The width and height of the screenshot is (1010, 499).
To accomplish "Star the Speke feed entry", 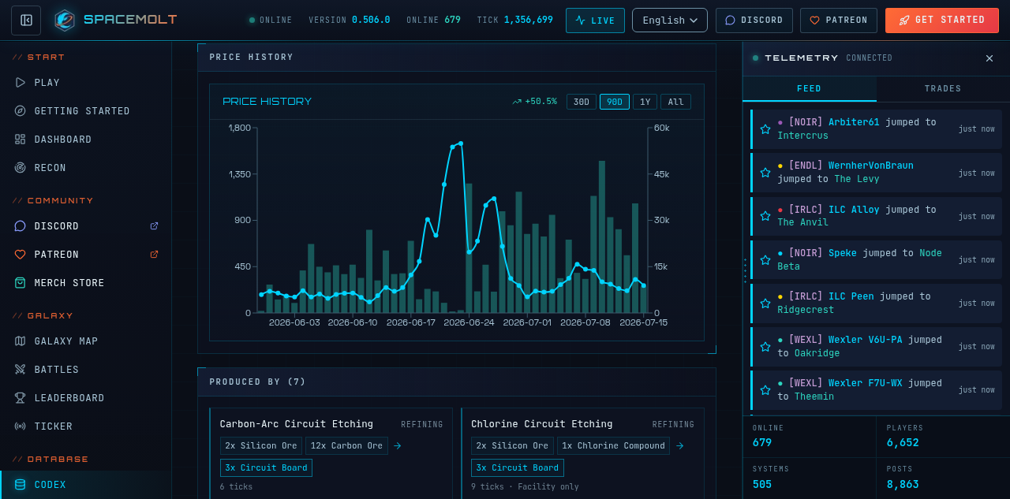I will pyautogui.click(x=765, y=259).
